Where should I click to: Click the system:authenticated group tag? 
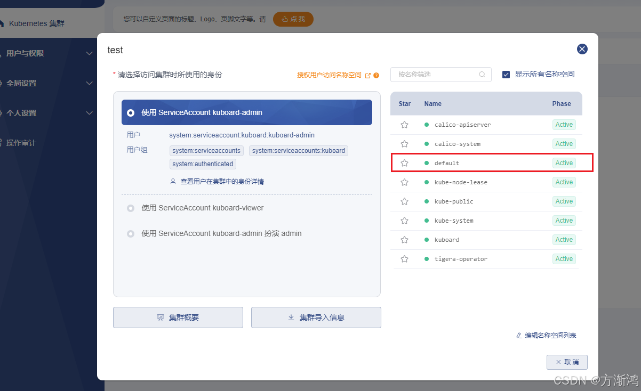[x=203, y=164]
